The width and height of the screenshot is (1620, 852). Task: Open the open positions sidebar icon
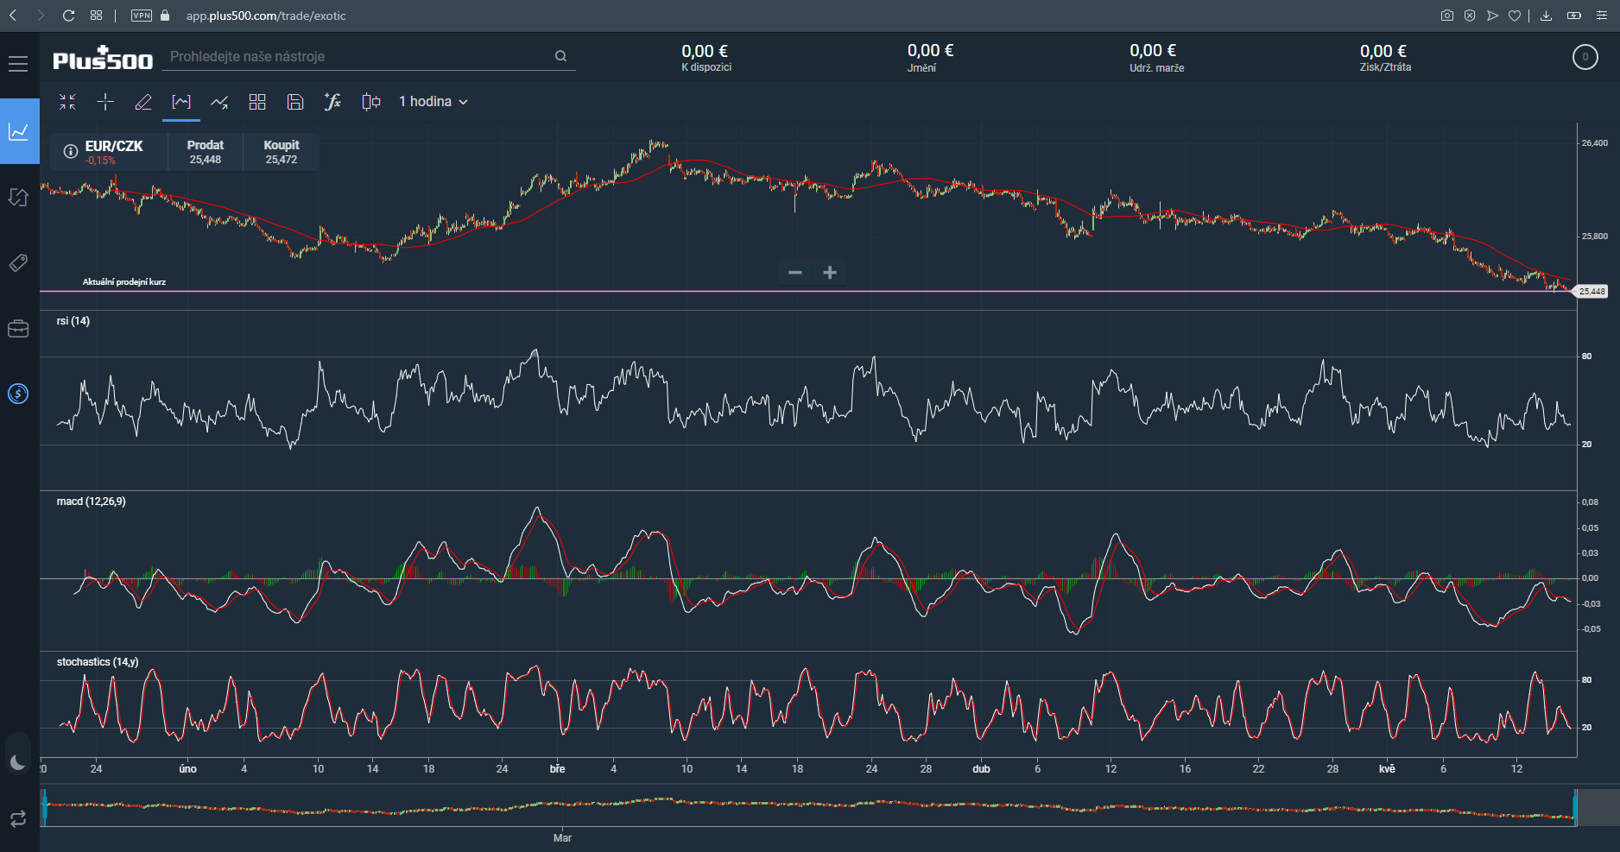[18, 197]
